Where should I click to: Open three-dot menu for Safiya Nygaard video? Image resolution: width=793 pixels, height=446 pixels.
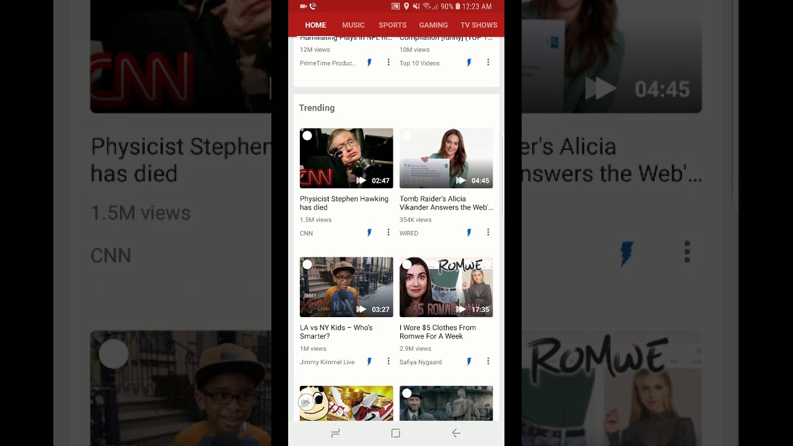click(488, 361)
